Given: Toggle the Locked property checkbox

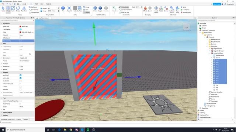Looking at the screenshot, I should click(21, 87).
